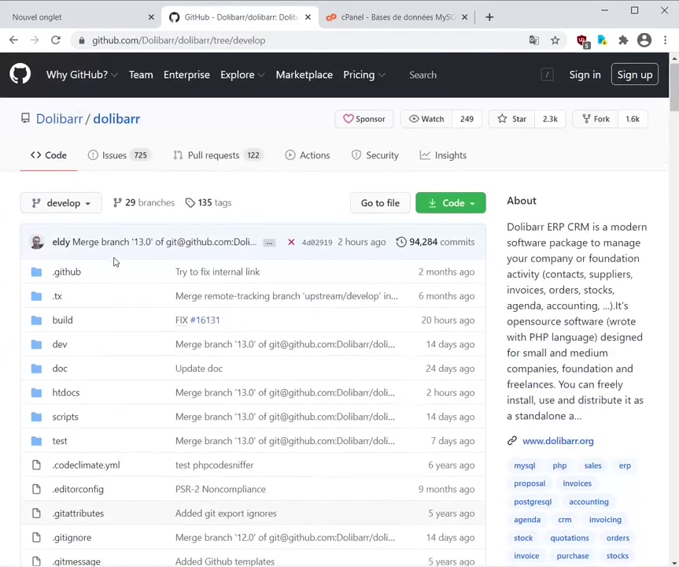679x567 pixels.
Task: Expand the develop branch selector
Action: tap(61, 203)
